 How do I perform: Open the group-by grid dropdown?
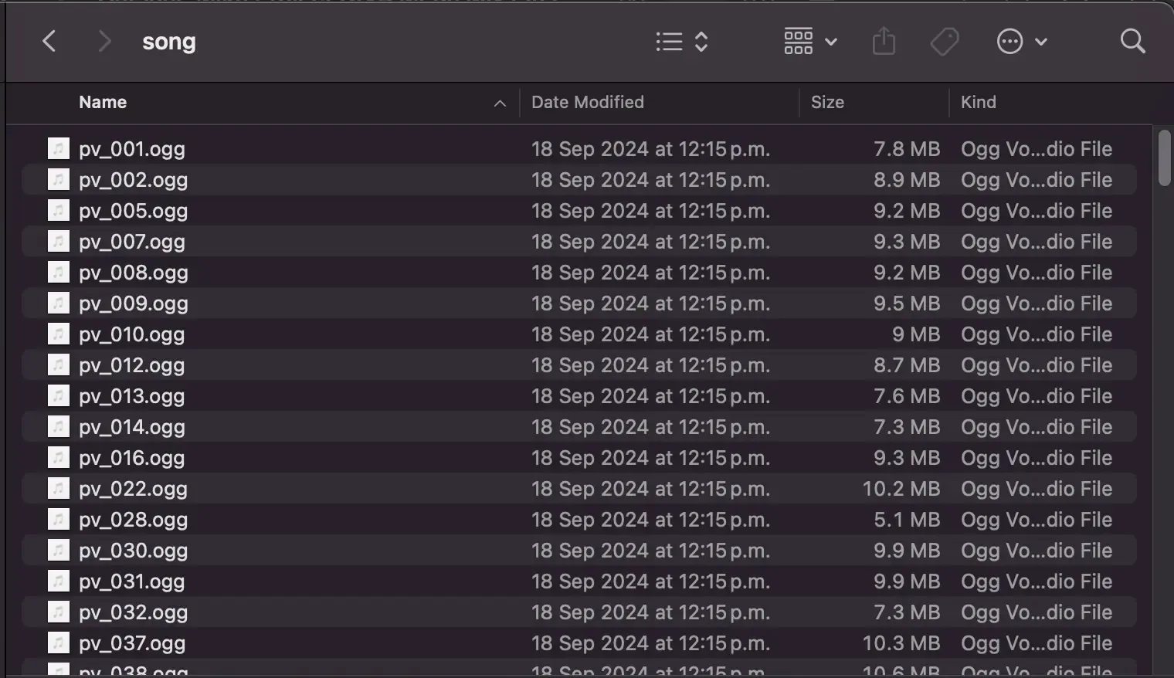tap(809, 41)
